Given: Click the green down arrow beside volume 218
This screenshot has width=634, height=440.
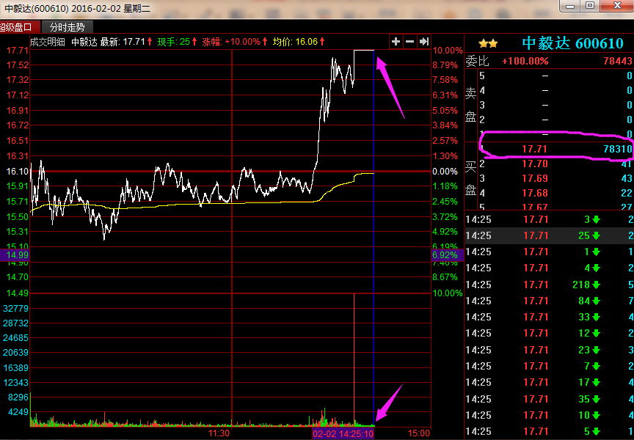Looking at the screenshot, I should 597,285.
